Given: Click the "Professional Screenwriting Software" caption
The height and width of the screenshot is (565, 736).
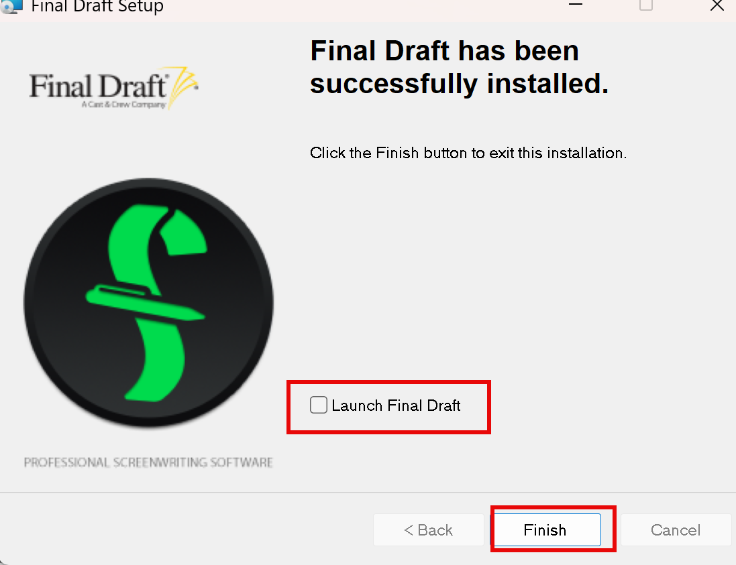Looking at the screenshot, I should pyautogui.click(x=148, y=462).
